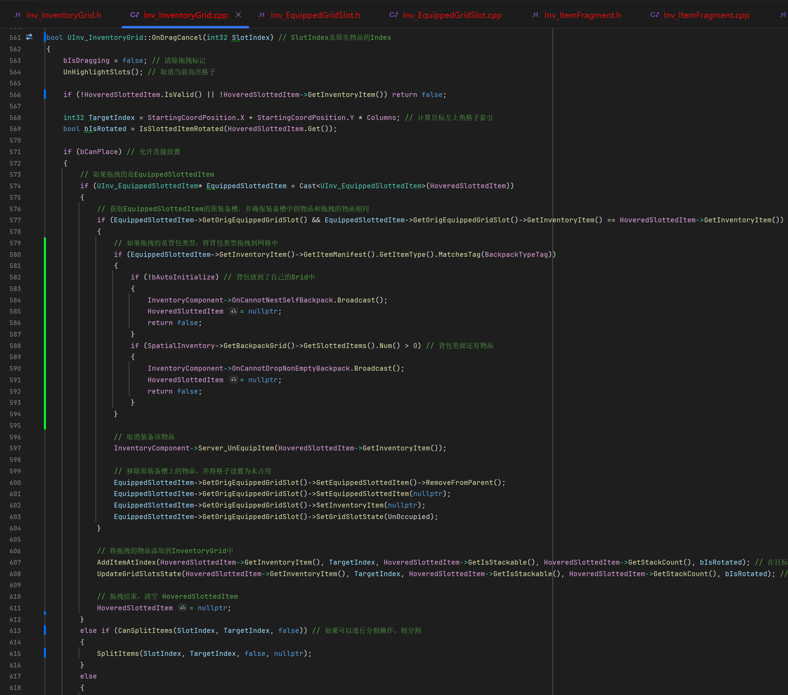Click the CanSplitItems call on line 613

[145, 631]
